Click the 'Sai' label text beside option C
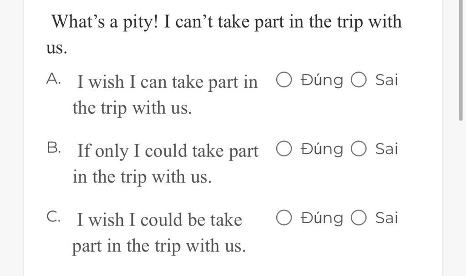The image size is (466, 276). [386, 217]
